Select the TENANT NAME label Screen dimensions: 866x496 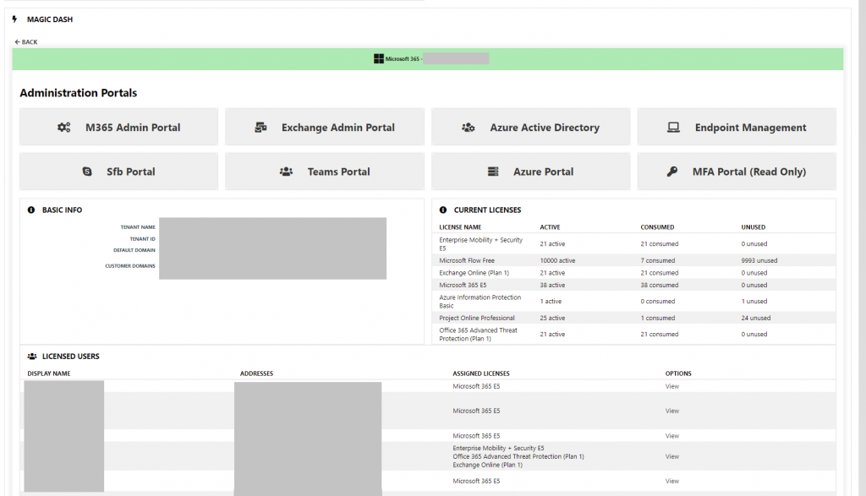pyautogui.click(x=138, y=227)
